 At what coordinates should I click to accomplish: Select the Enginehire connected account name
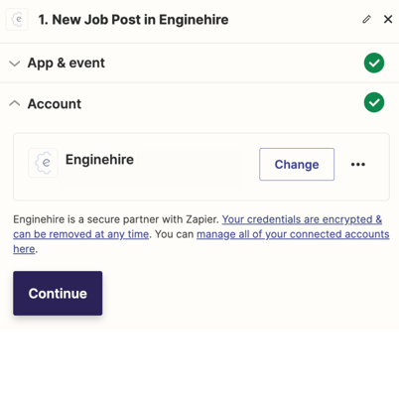(99, 160)
